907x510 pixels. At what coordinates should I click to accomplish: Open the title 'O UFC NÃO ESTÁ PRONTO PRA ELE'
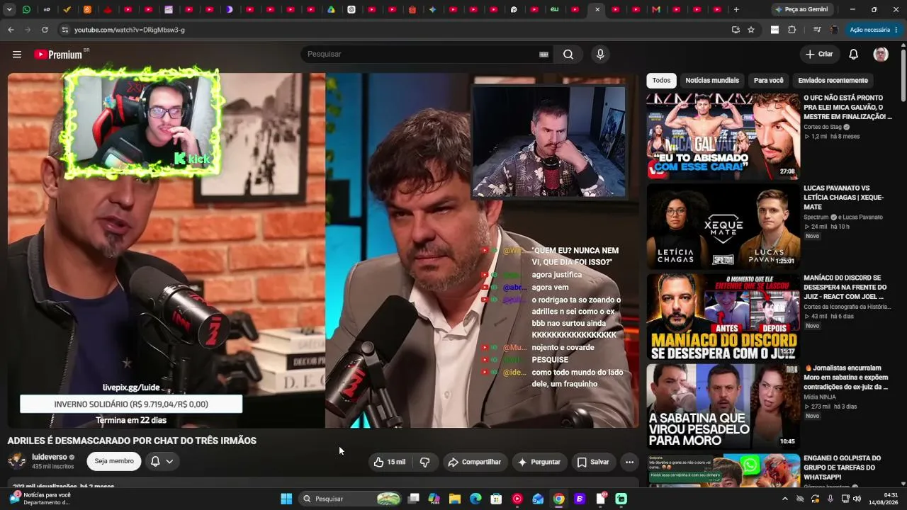point(847,107)
